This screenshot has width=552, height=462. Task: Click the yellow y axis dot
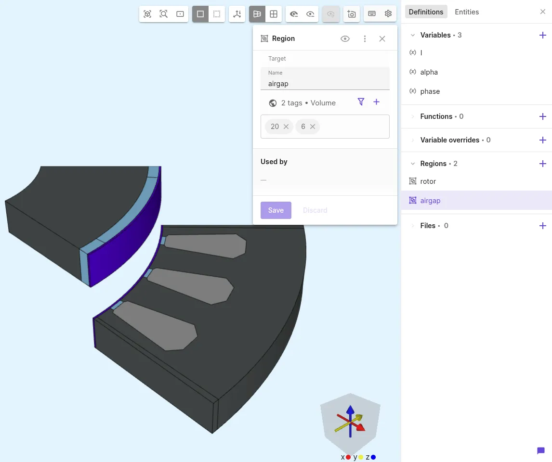coord(360,457)
